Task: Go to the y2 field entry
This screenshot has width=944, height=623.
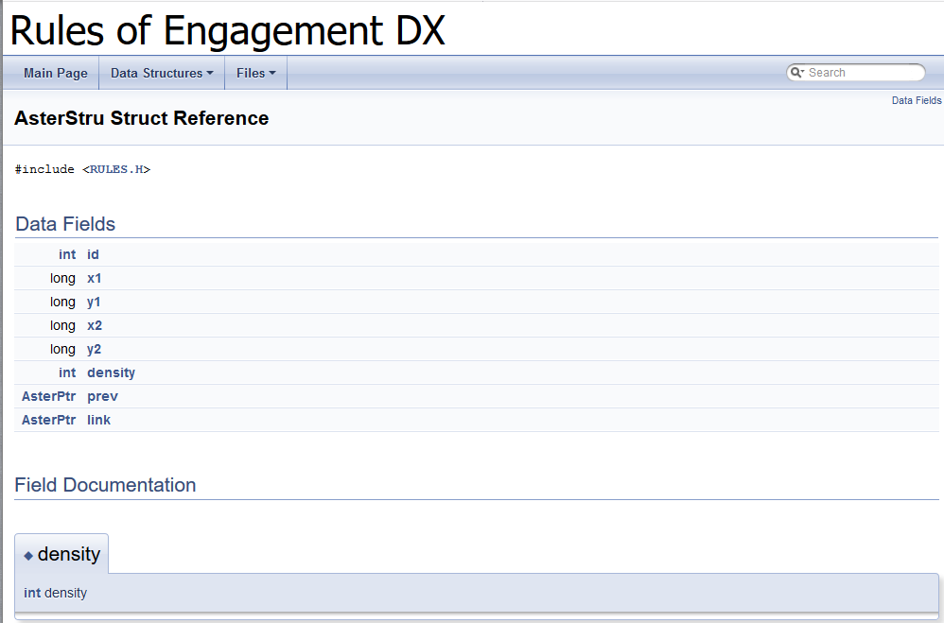Action: pos(94,349)
